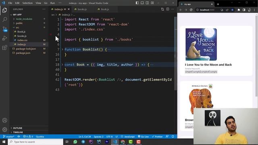
Task: Click the bookmark star in Chrome
Action: coord(232,10)
